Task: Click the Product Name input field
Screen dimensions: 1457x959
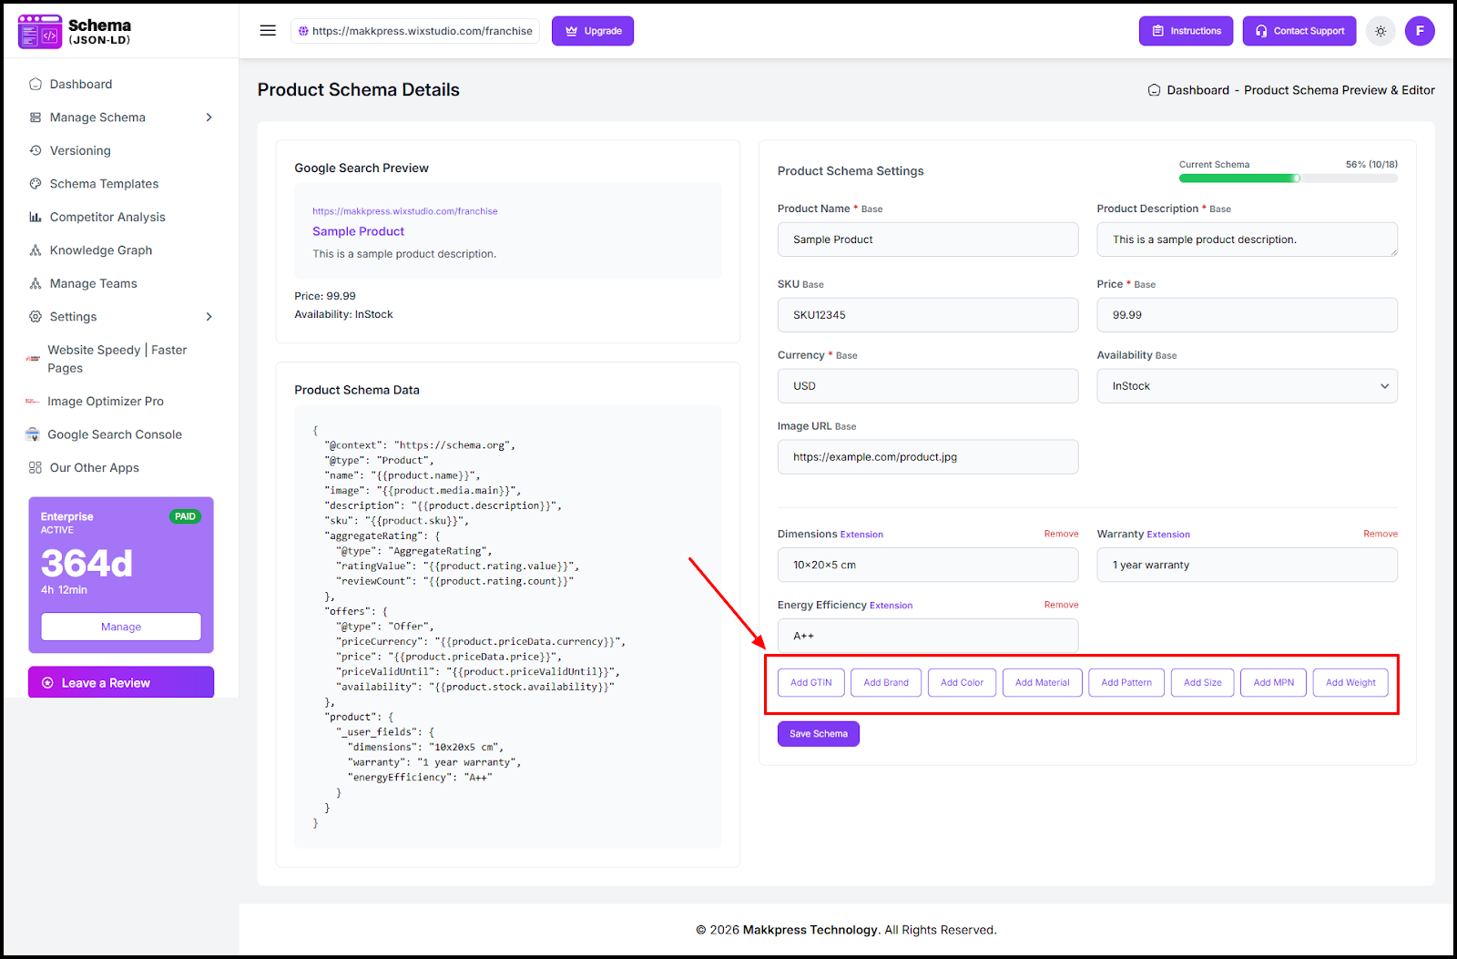Action: click(927, 240)
